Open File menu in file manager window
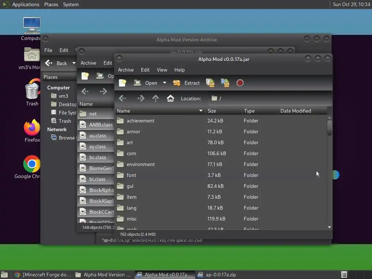 coord(48,50)
